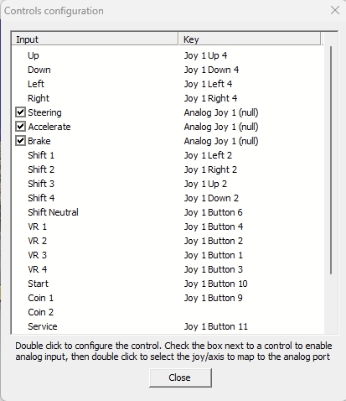Click the Close button
The width and height of the screenshot is (346, 401).
click(180, 378)
